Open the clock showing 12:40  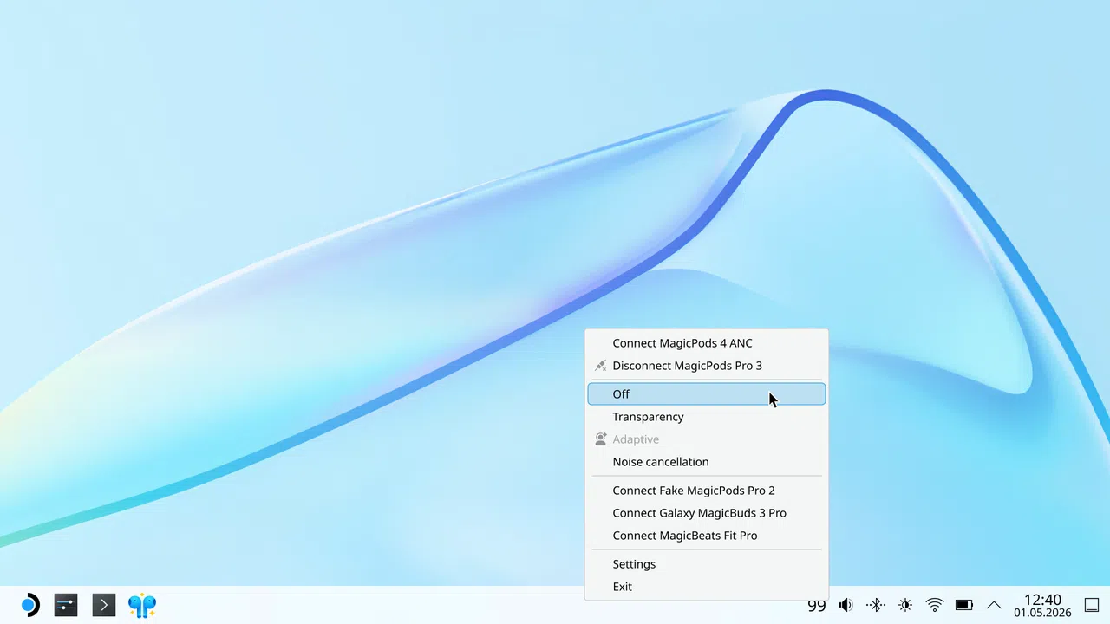1042,605
